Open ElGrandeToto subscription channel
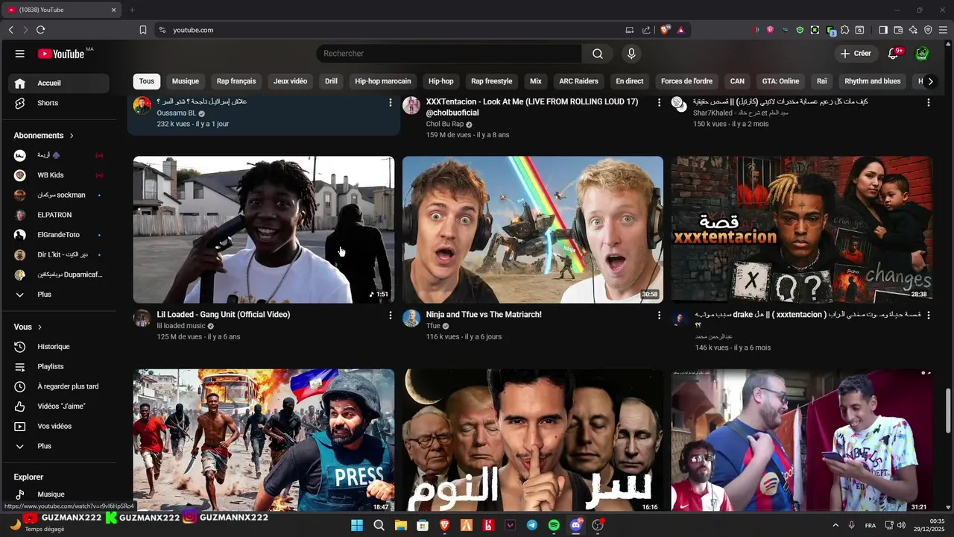954x537 pixels. pyautogui.click(x=60, y=235)
